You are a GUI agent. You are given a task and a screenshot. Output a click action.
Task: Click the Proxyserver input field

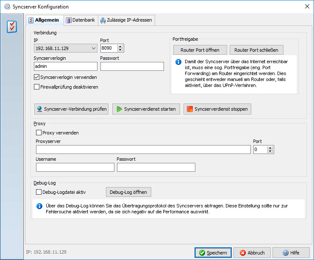pos(143,150)
